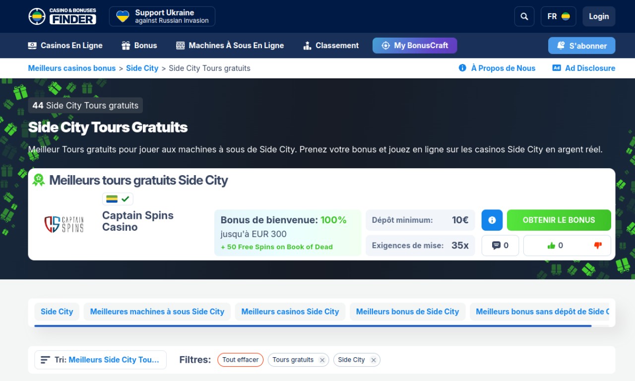Open À Propos de Nous
The width and height of the screenshot is (635, 381).
(497, 68)
